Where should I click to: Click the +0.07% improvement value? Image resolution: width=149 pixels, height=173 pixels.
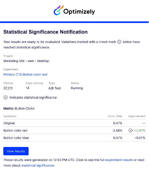(140, 138)
